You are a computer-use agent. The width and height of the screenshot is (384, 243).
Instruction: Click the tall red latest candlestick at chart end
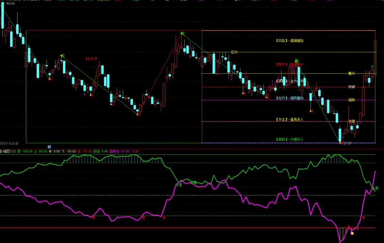point(375,58)
